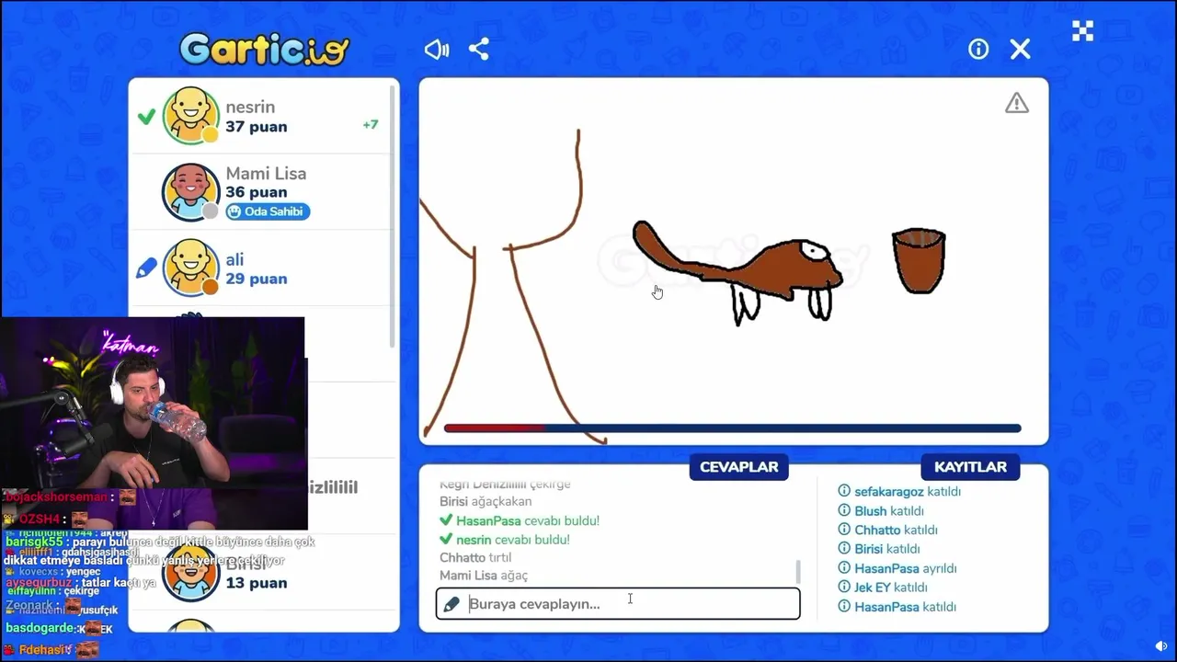This screenshot has width=1177, height=662.
Task: Click the green checkmark beside nesrin's player card
Action: pos(146,117)
